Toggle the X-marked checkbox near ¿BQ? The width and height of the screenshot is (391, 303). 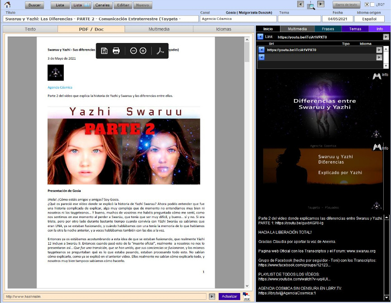click(x=367, y=5)
